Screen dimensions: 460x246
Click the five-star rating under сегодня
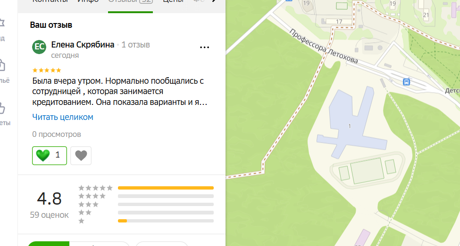47,70
